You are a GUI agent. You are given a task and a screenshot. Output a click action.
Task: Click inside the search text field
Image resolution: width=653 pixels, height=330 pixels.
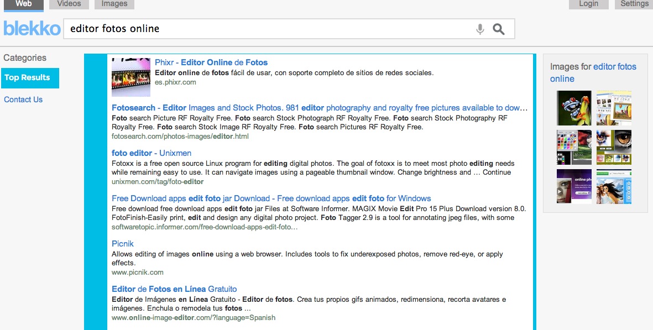point(265,29)
